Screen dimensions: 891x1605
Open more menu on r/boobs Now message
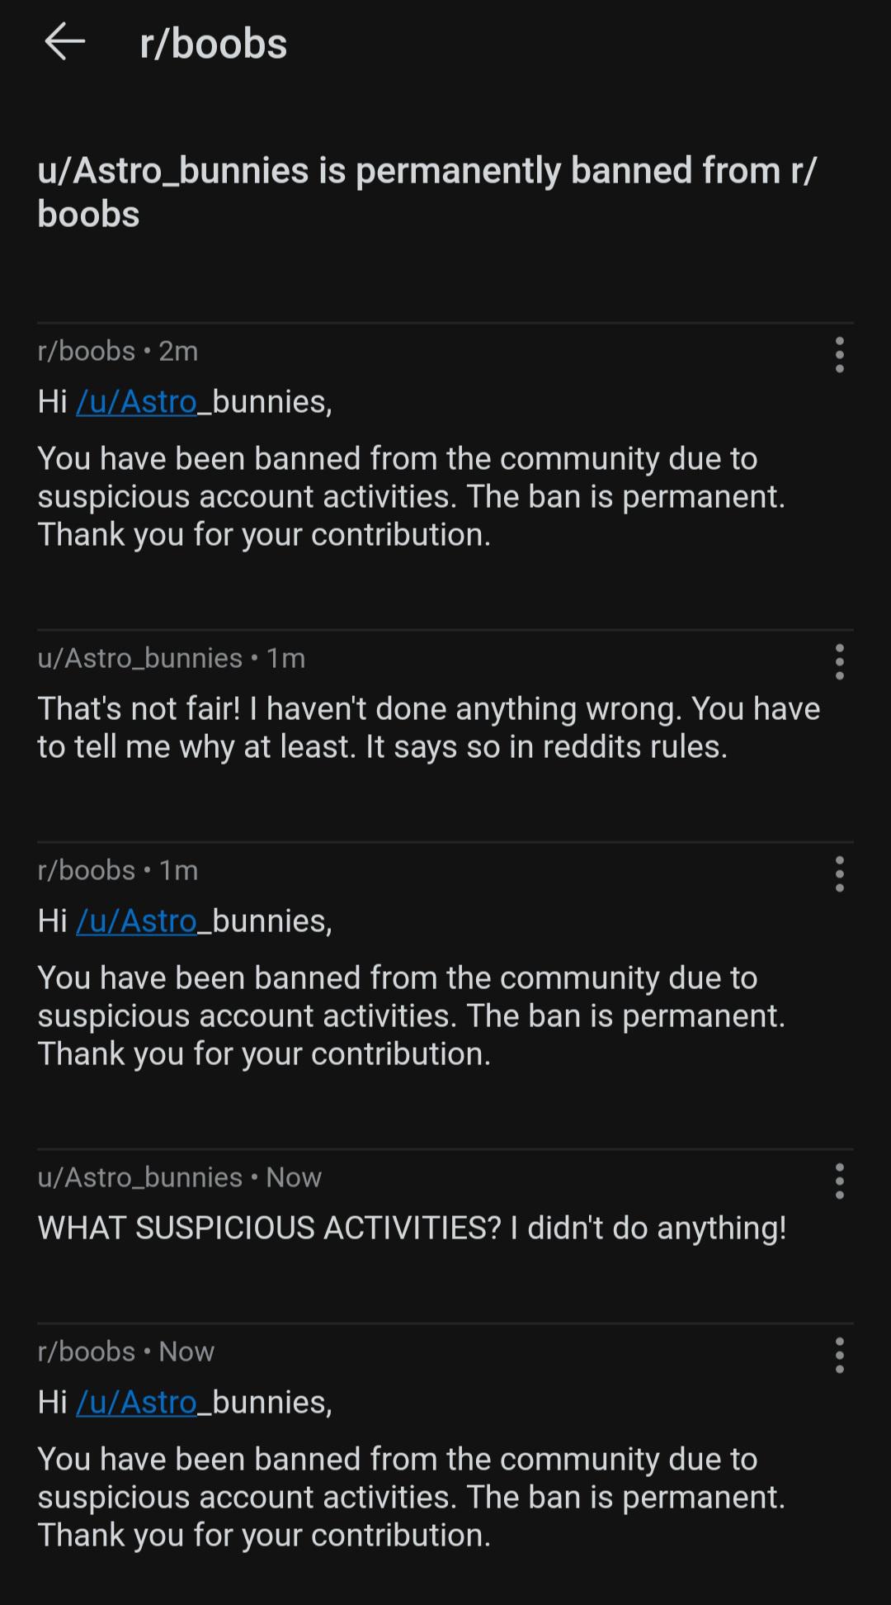[x=839, y=1356]
